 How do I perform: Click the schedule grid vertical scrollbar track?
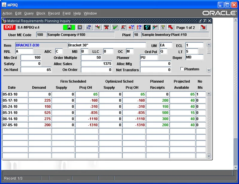click(209, 125)
